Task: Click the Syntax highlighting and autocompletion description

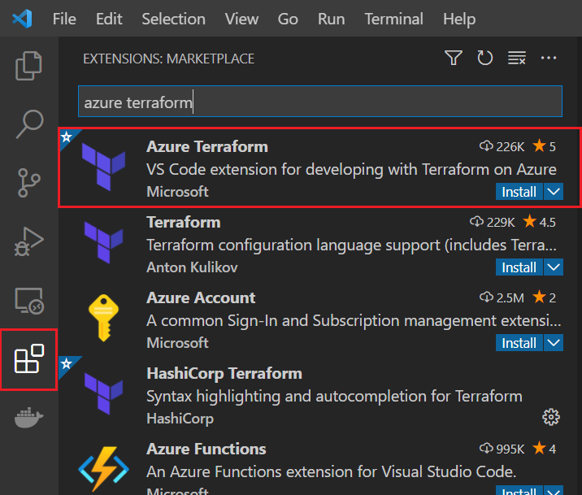Action: pyautogui.click(x=334, y=397)
